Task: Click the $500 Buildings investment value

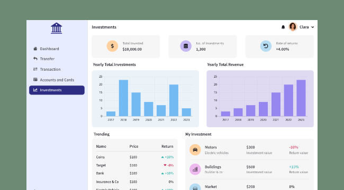Action: 250,167
